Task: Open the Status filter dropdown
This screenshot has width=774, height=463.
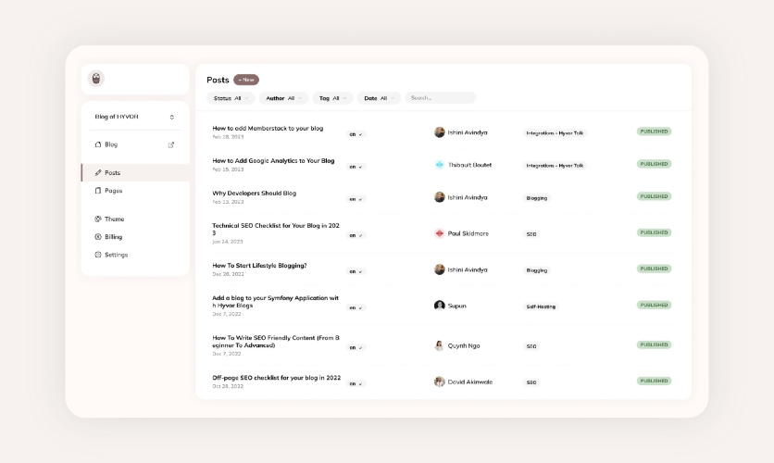Action: pos(231,98)
